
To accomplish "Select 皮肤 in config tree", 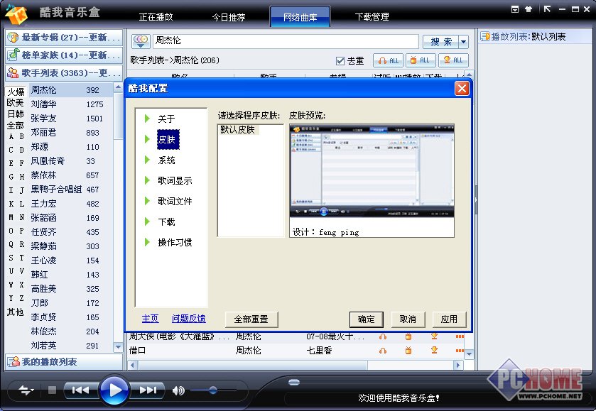I will coord(167,139).
